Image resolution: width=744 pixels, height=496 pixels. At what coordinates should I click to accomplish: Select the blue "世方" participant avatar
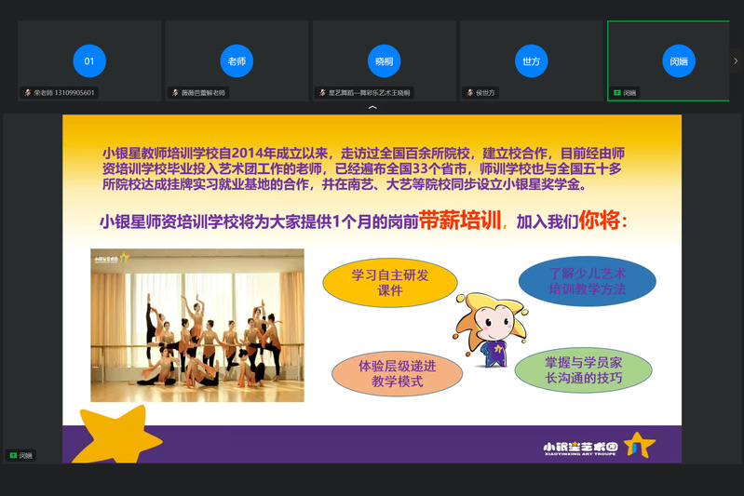click(x=531, y=61)
